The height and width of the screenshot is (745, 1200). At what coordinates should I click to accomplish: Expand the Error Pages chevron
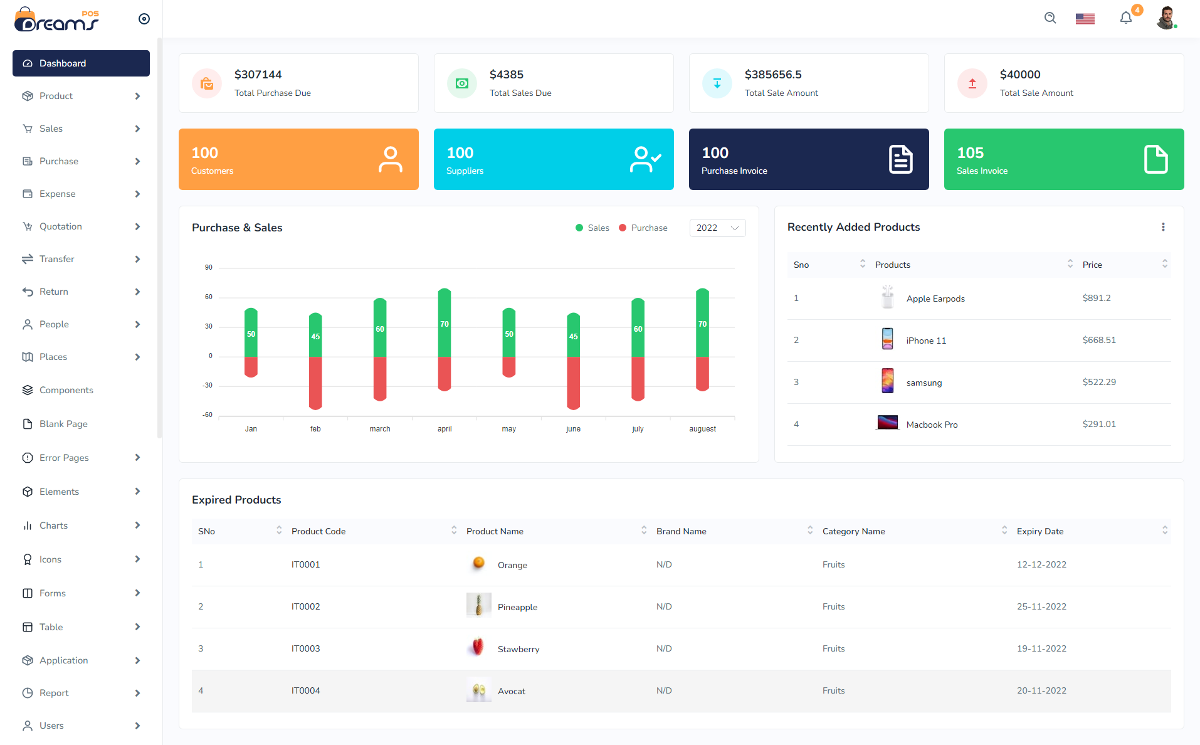[137, 458]
